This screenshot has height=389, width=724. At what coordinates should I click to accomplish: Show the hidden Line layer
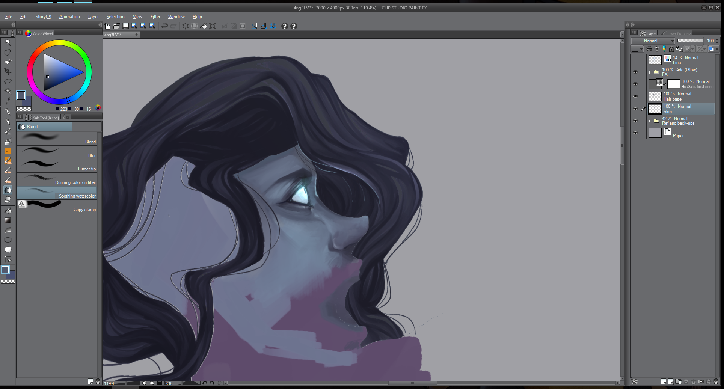[x=635, y=60]
